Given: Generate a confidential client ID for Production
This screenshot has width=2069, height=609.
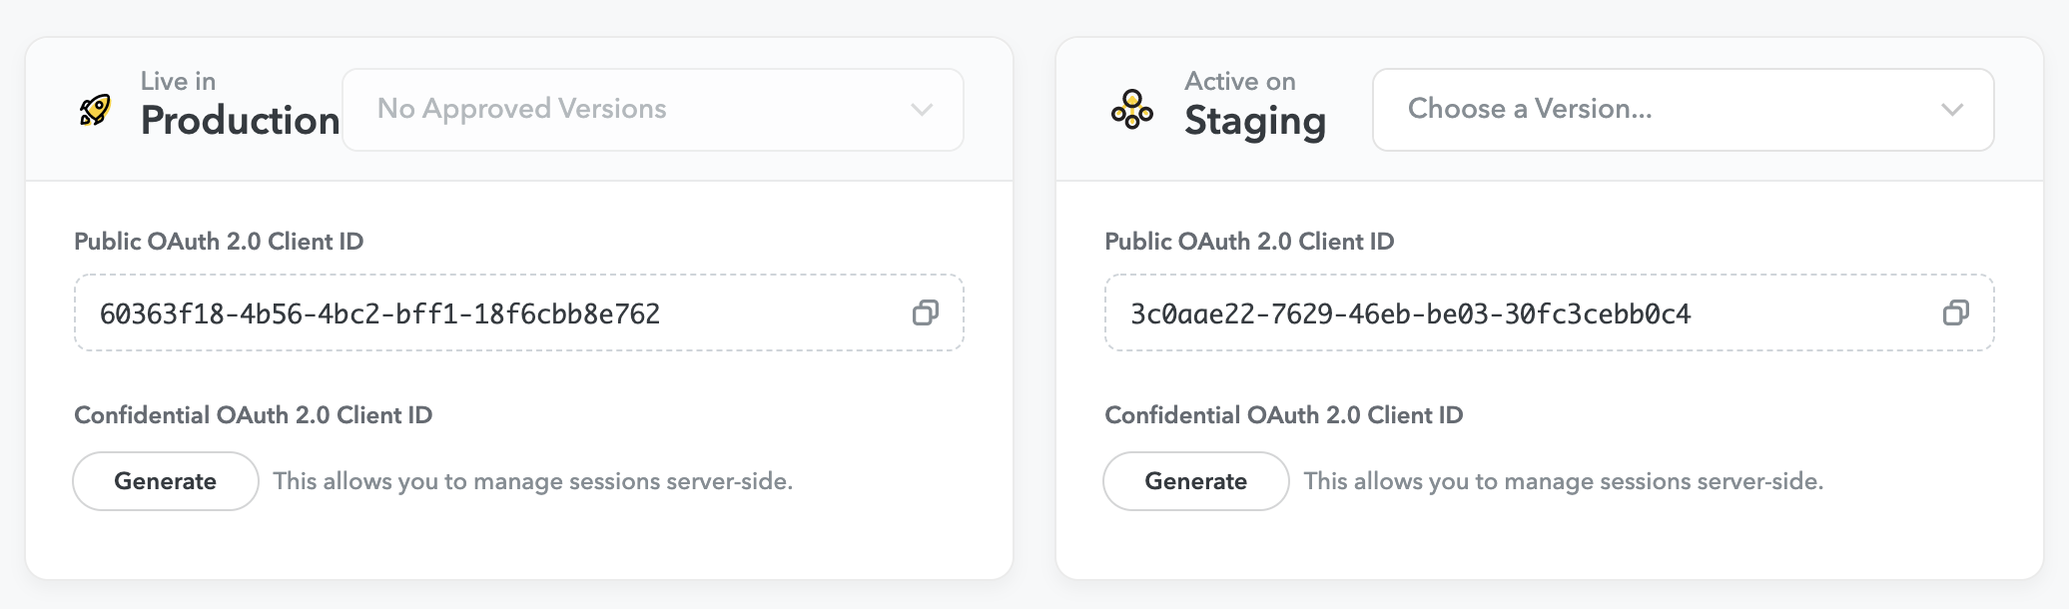Looking at the screenshot, I should [x=166, y=481].
